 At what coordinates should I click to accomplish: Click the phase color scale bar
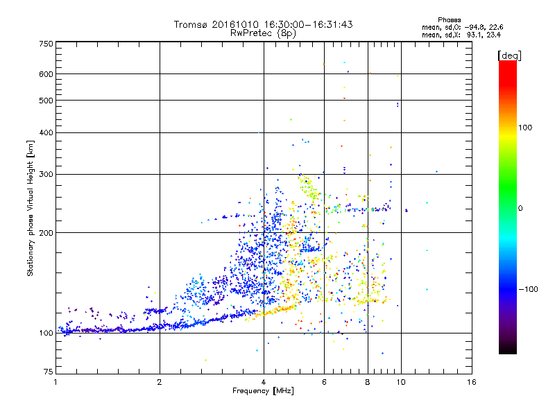[x=508, y=207]
